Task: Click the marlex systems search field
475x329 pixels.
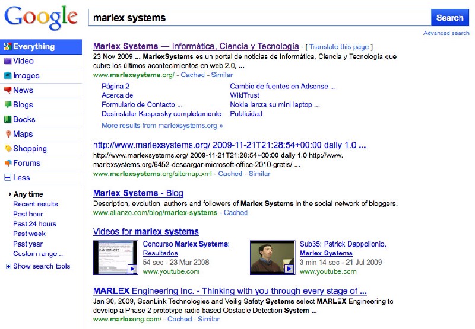Action: pos(259,18)
